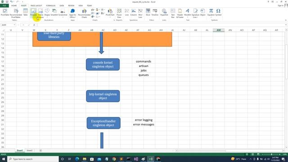This screenshot has width=288, height=162.
Task: Insert a Text Box
Action: point(173,13)
